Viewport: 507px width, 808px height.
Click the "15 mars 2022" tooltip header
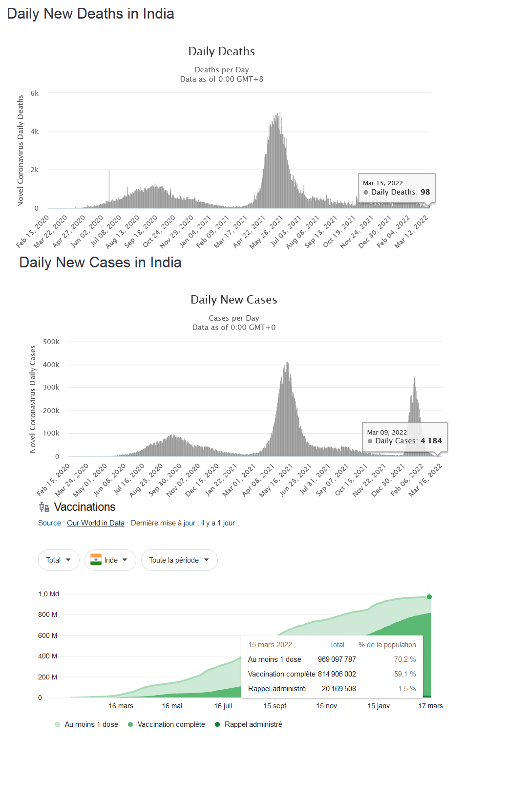(270, 645)
